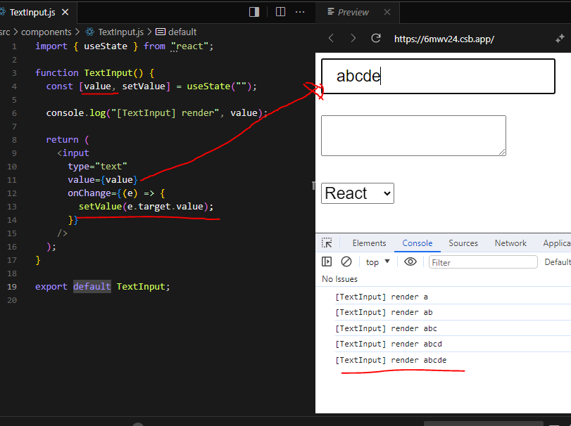
Task: Click the src breadcrumb segment
Action: coord(5,32)
